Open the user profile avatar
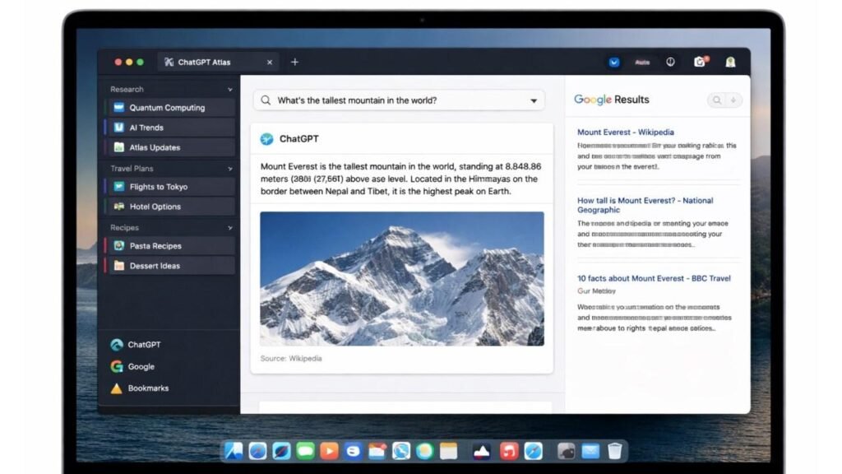 [730, 62]
